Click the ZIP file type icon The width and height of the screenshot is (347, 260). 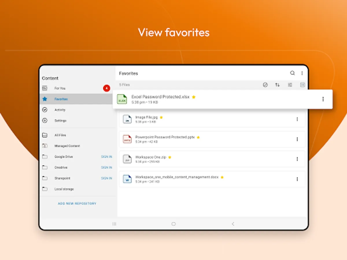pyautogui.click(x=127, y=159)
